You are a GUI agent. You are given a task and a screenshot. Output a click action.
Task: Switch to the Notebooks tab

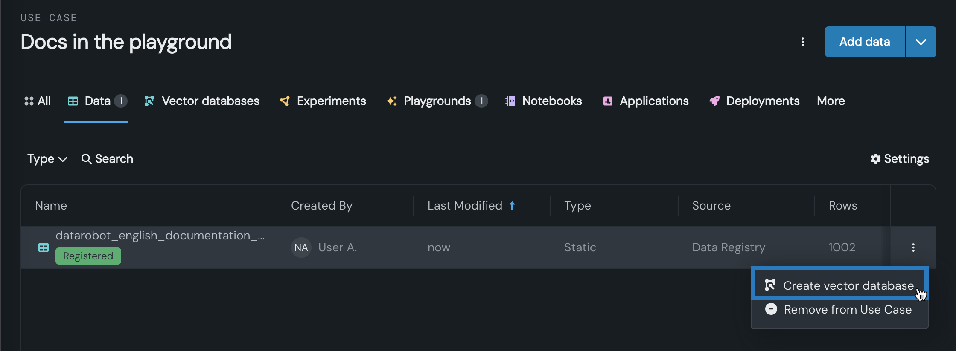pyautogui.click(x=544, y=101)
